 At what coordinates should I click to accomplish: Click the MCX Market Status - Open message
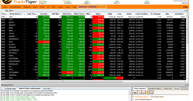(18, 97)
